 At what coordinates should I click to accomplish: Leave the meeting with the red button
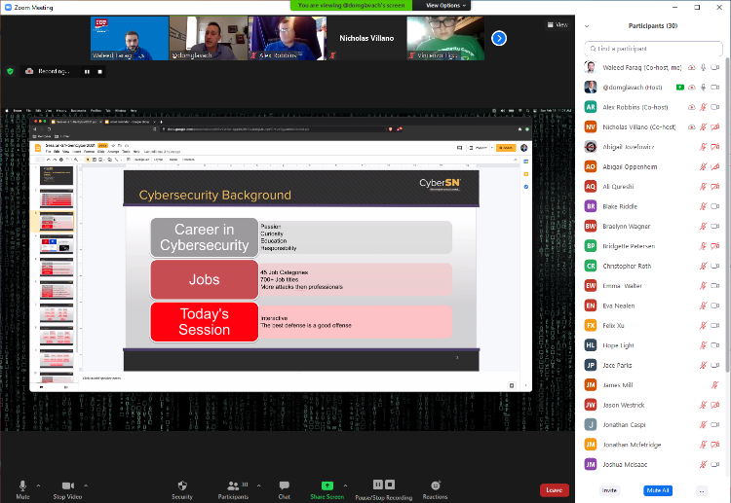click(555, 490)
